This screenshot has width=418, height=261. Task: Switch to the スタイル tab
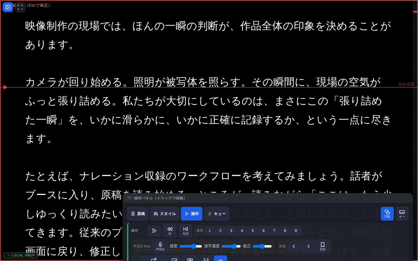click(165, 214)
